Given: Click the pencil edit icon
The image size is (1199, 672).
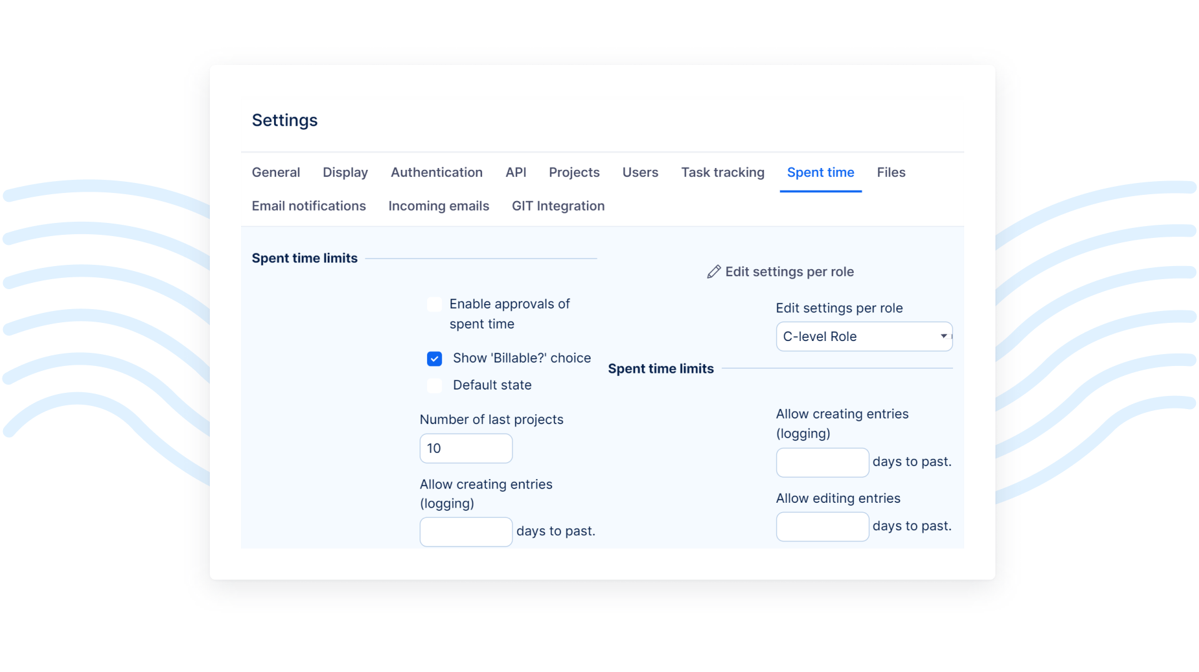Looking at the screenshot, I should pyautogui.click(x=713, y=272).
